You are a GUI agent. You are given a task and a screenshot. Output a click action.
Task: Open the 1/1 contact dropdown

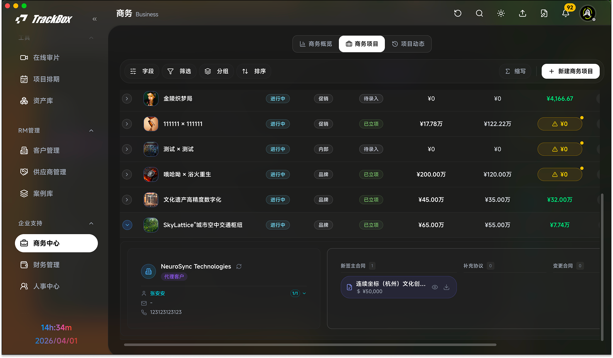299,293
